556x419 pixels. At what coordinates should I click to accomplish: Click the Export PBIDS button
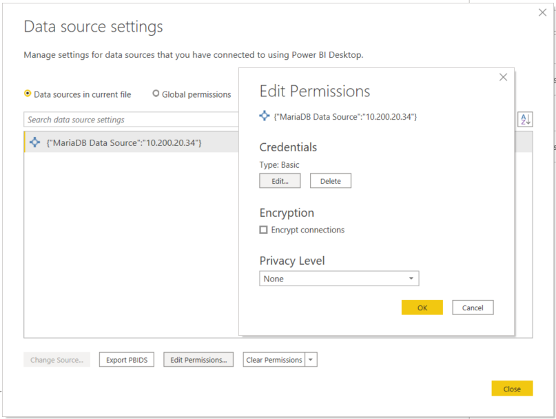(x=127, y=360)
